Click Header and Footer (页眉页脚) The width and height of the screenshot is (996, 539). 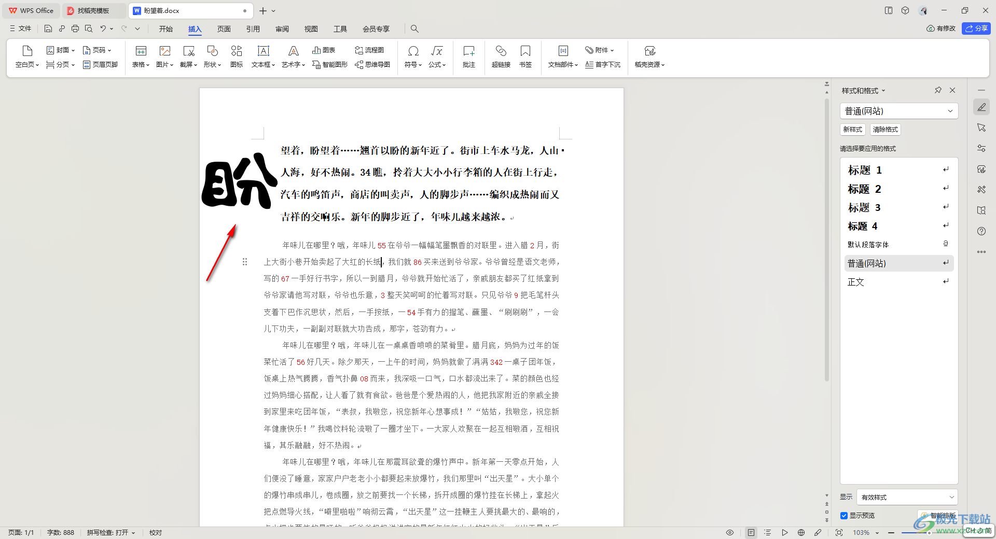click(x=101, y=65)
